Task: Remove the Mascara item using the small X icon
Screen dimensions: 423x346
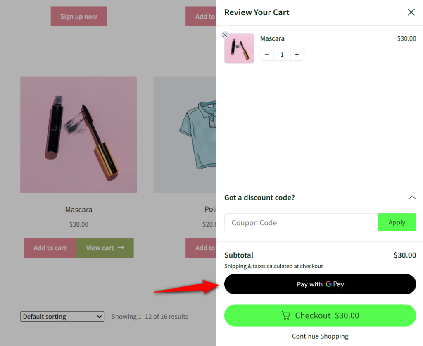Action: [x=225, y=35]
